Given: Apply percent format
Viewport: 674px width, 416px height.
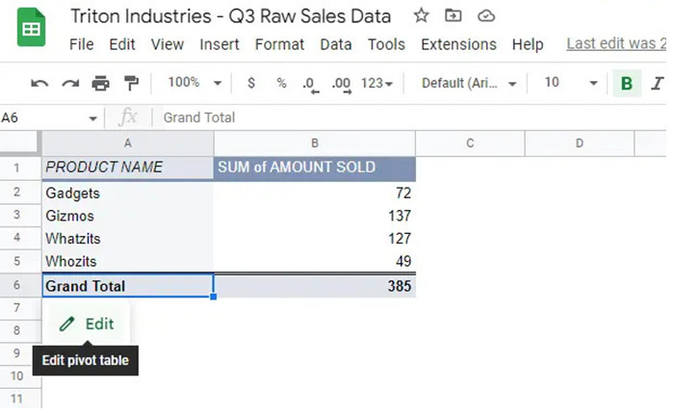Looking at the screenshot, I should coord(281,83).
